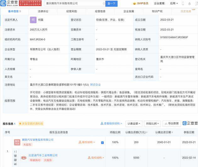Click 零售业 industry value

(x=34, y=59)
